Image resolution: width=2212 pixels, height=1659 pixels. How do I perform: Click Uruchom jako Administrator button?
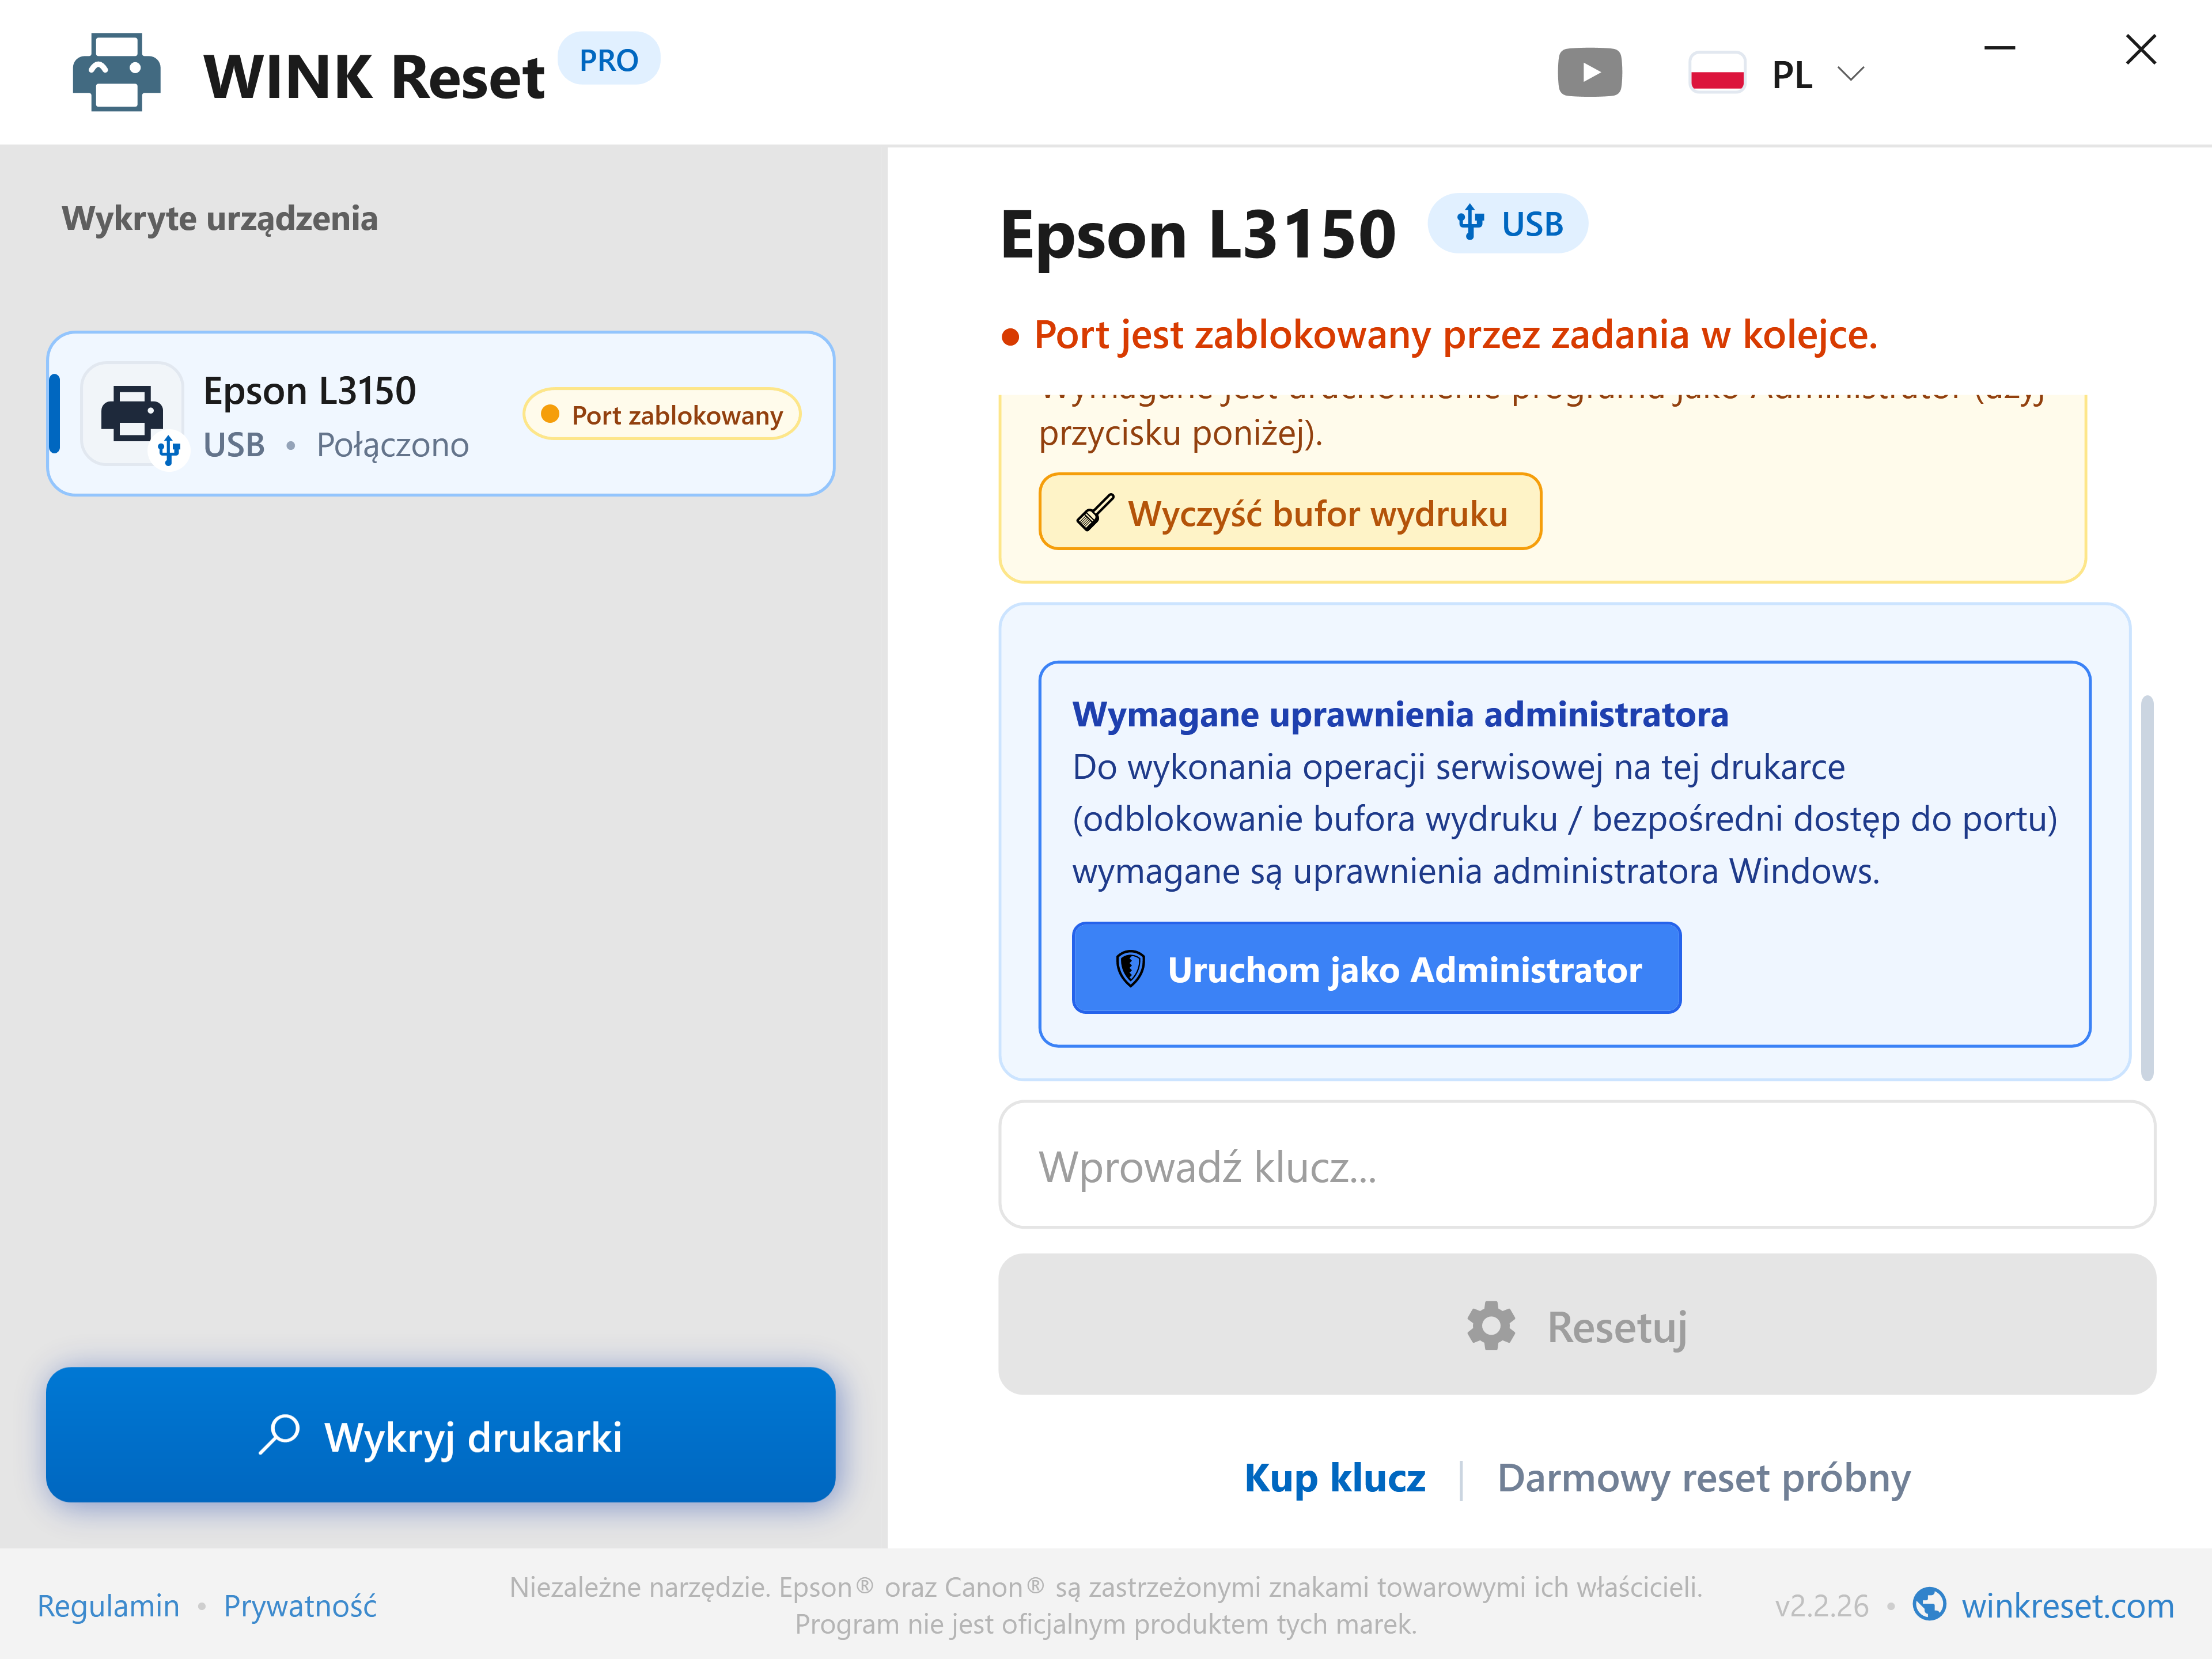(x=1376, y=968)
